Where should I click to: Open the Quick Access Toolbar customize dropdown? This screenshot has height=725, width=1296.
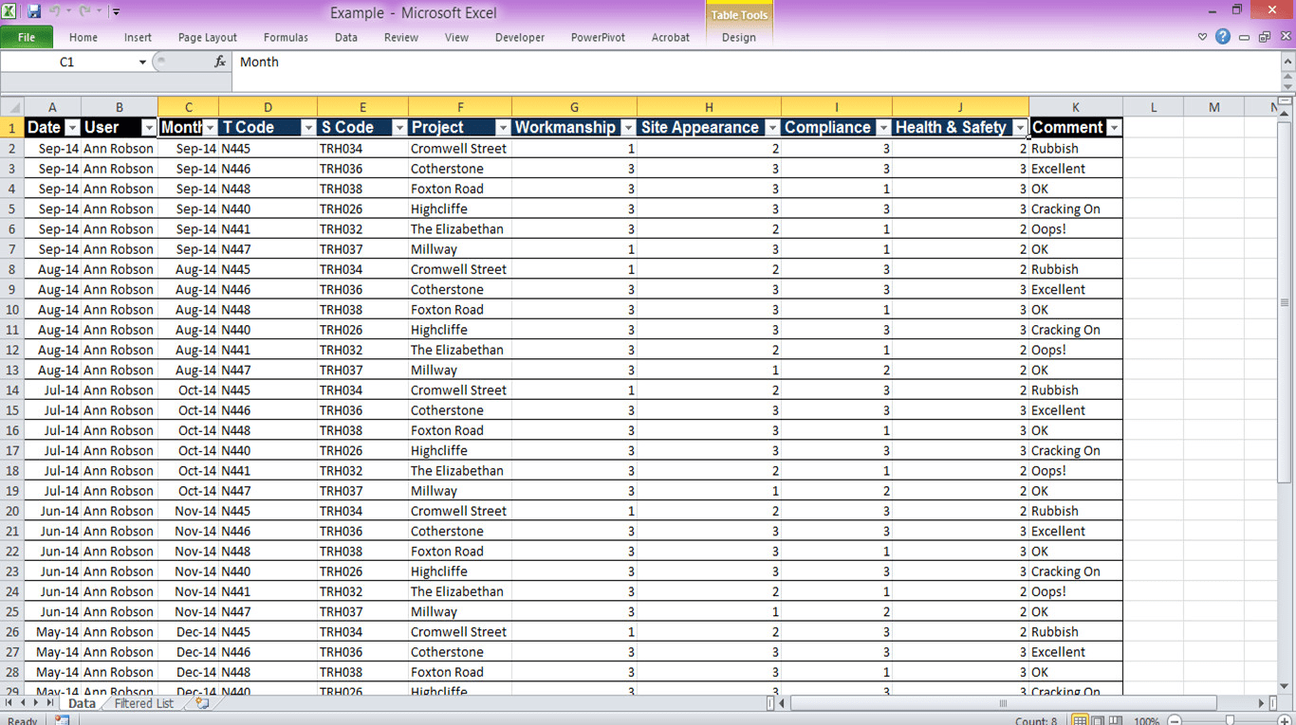coord(116,10)
